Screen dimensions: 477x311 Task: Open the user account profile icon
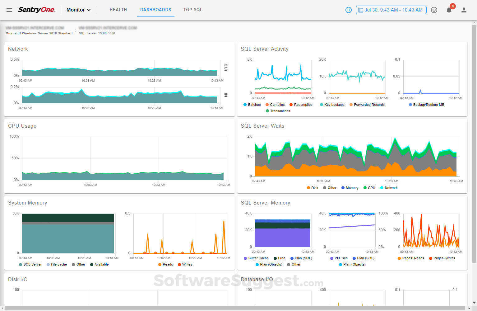[x=464, y=10]
